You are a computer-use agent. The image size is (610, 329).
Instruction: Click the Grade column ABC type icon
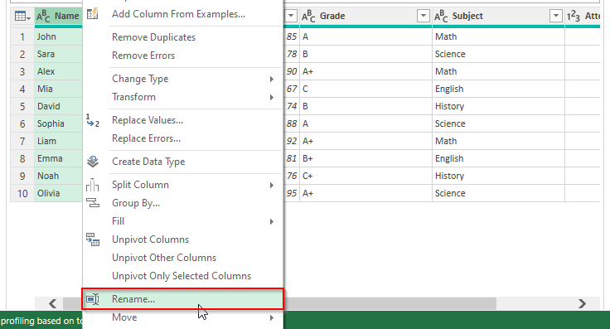pos(308,16)
